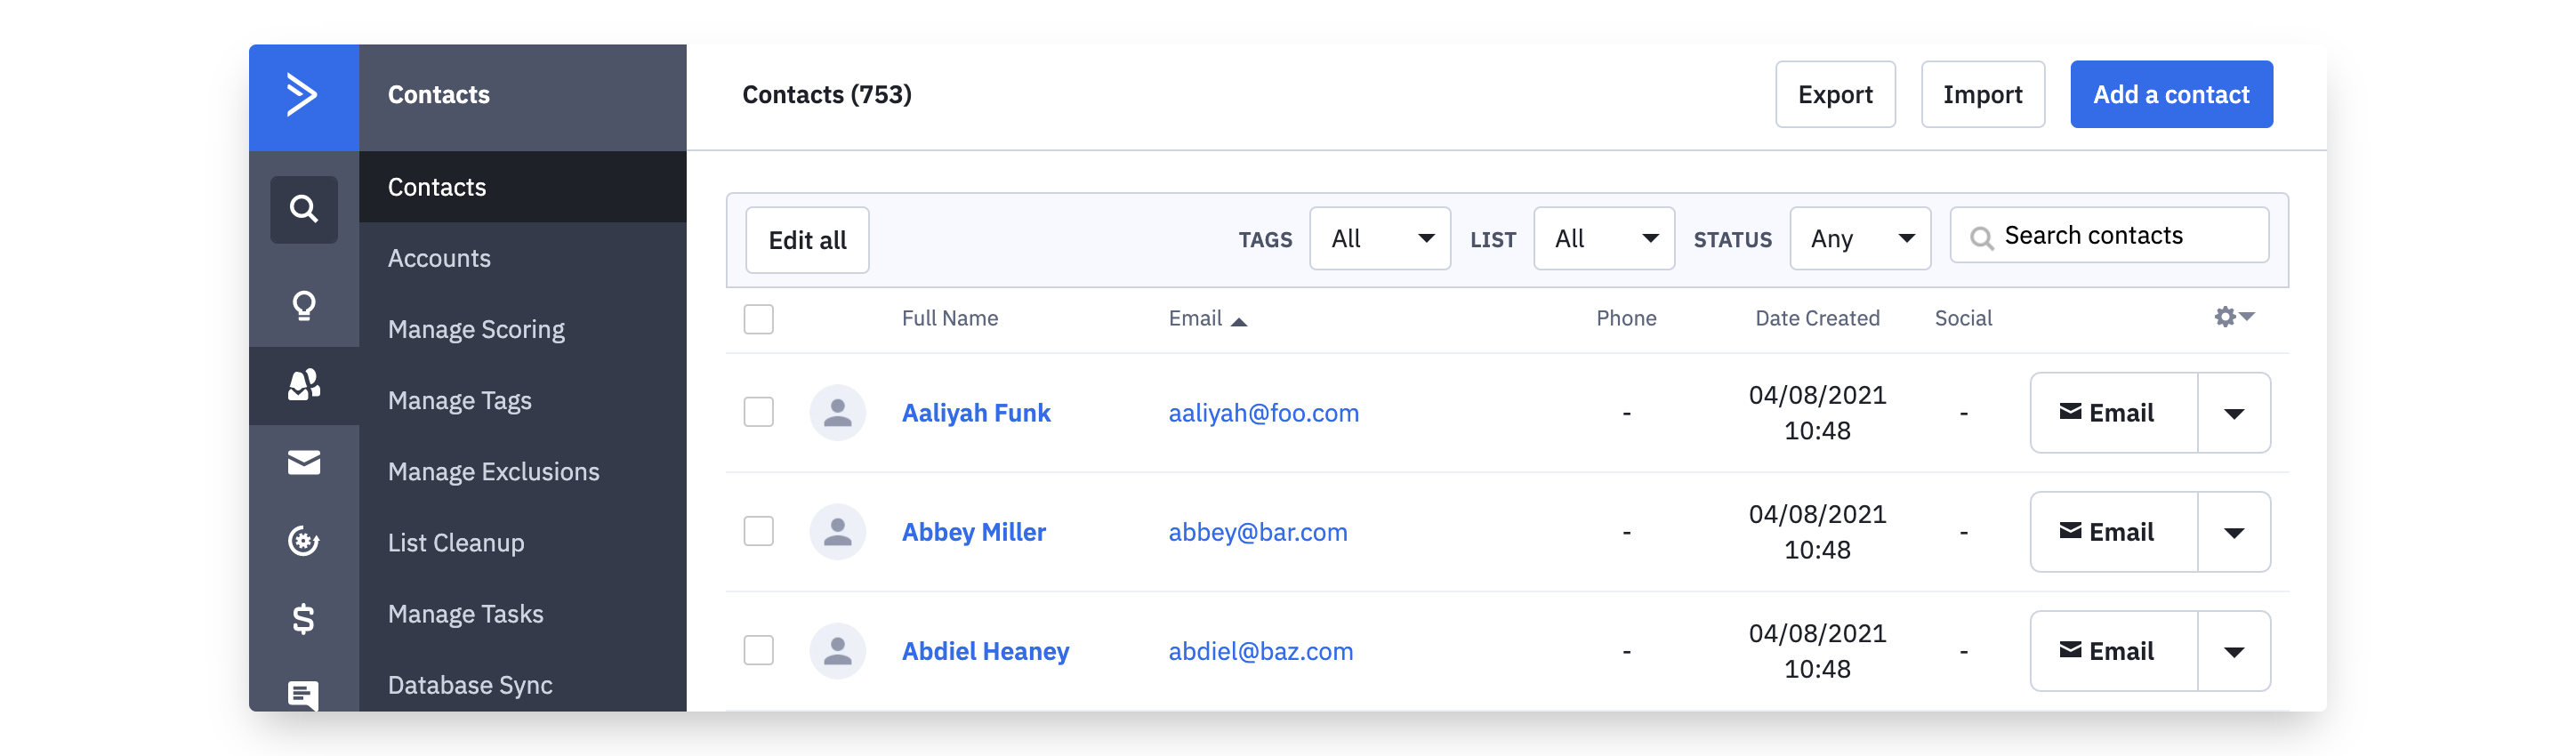Click the lightbulb icon in sidebar

[x=304, y=305]
